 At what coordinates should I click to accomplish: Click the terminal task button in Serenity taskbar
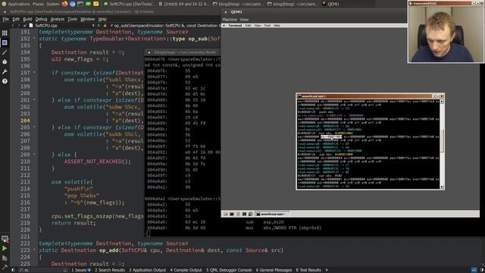click(272, 214)
